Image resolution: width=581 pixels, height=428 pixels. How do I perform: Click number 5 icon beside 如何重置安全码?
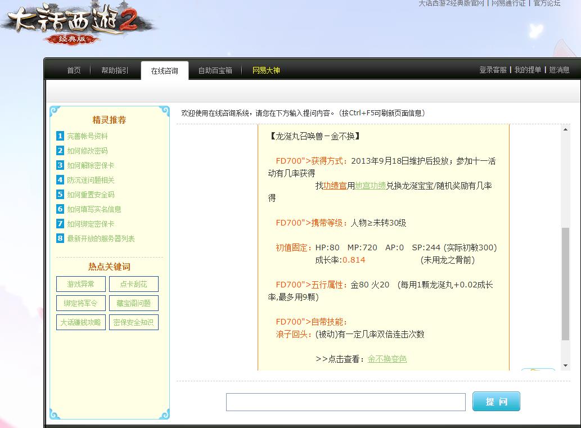(x=60, y=195)
